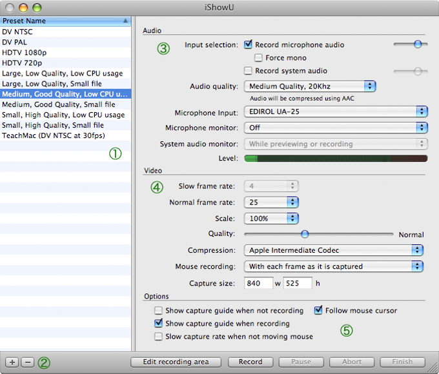Click the Pause button
Screen dimensions: 439x374
301,362
